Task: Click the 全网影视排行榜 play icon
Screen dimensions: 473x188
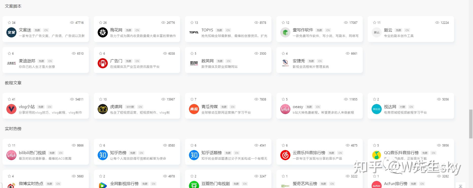Action: click(x=103, y=185)
